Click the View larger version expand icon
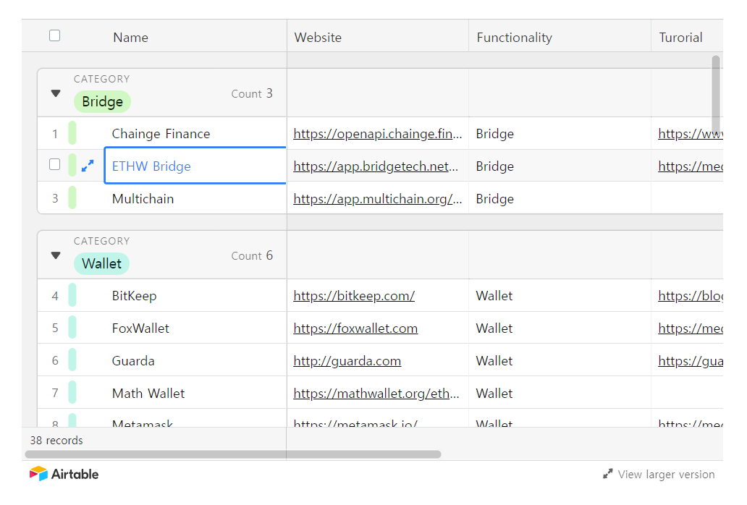This screenshot has height=505, width=747. coord(607,474)
